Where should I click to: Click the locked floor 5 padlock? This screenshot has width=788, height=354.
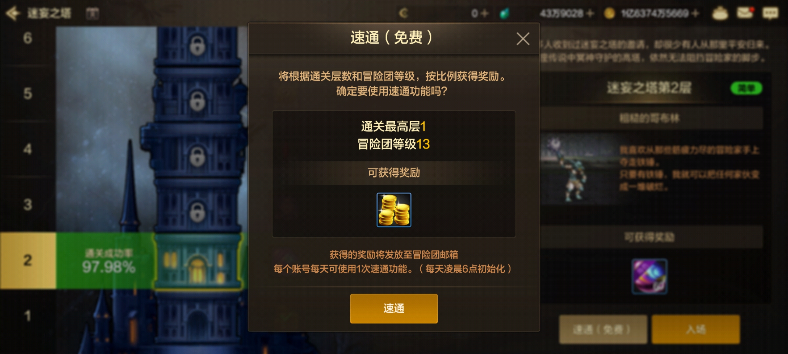pyautogui.click(x=197, y=101)
